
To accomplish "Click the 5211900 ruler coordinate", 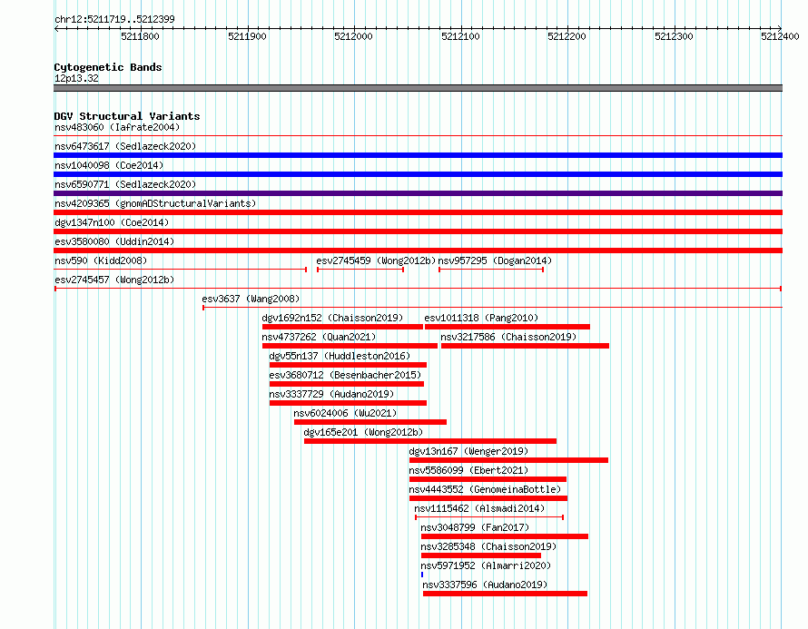I will click(247, 36).
